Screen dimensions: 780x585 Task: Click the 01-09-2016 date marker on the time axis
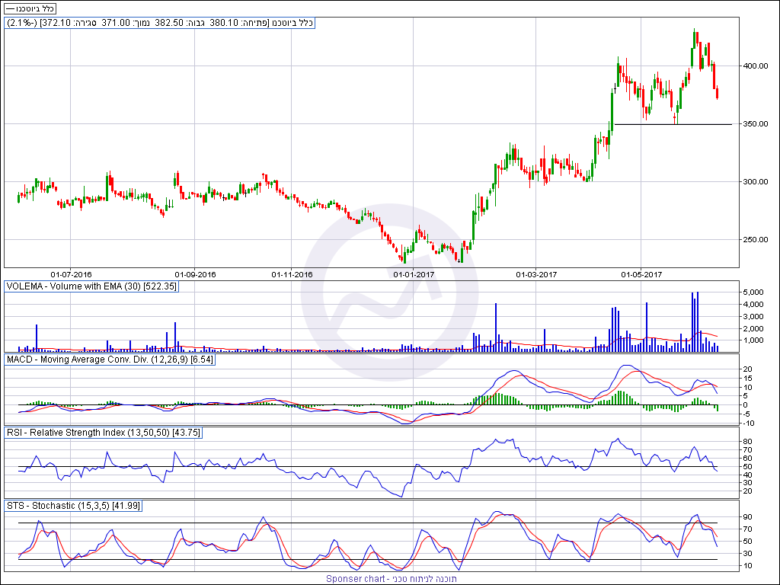(x=196, y=274)
